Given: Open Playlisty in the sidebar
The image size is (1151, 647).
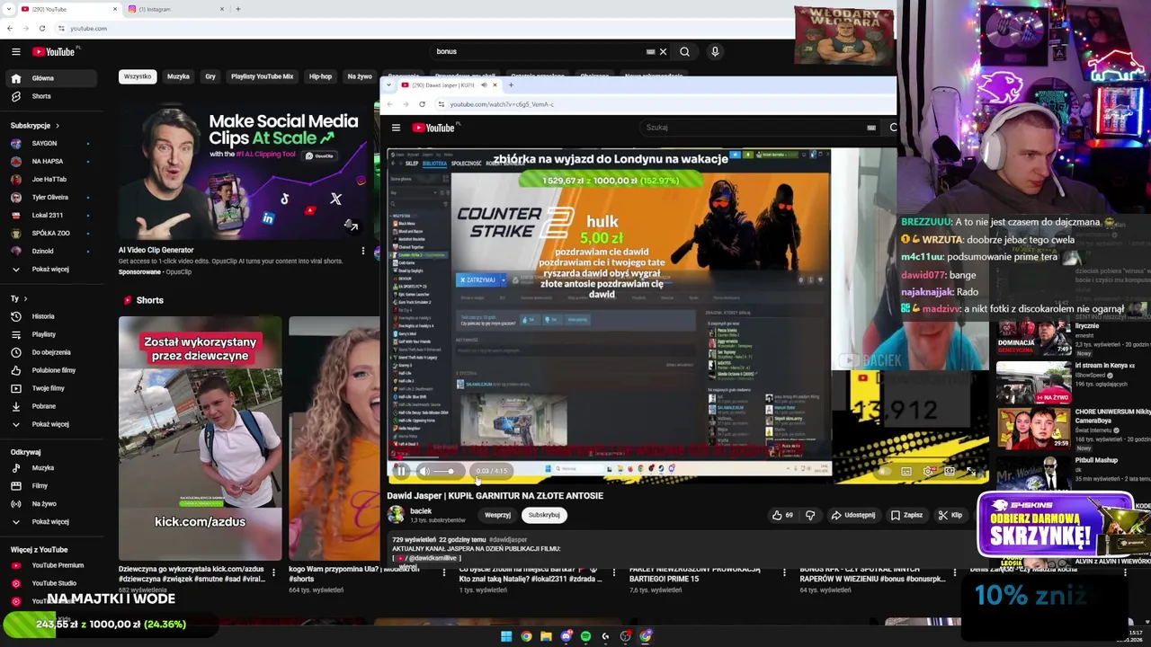Looking at the screenshot, I should pos(49,334).
